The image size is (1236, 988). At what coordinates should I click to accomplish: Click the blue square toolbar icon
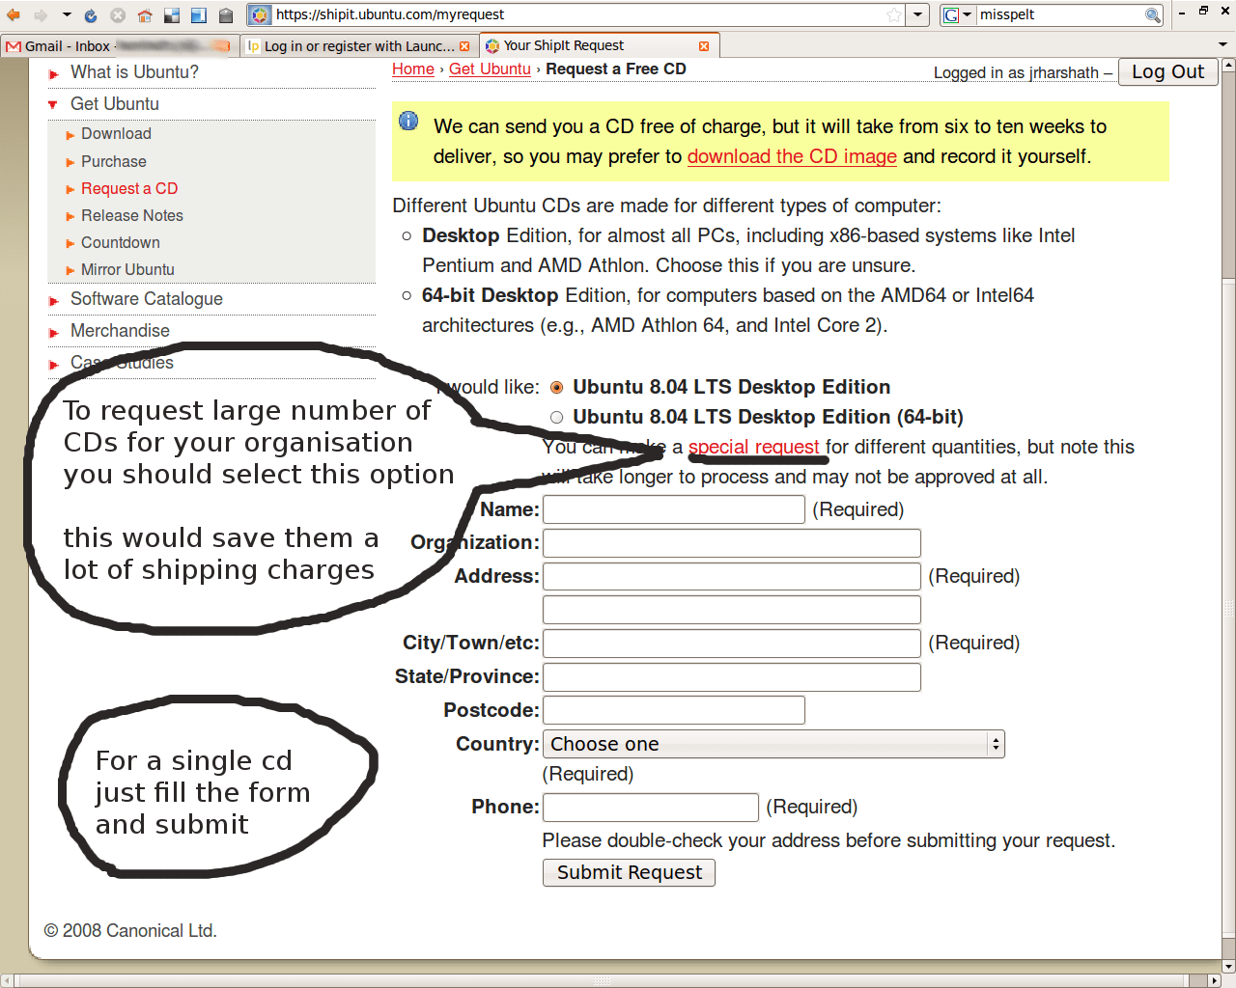199,15
